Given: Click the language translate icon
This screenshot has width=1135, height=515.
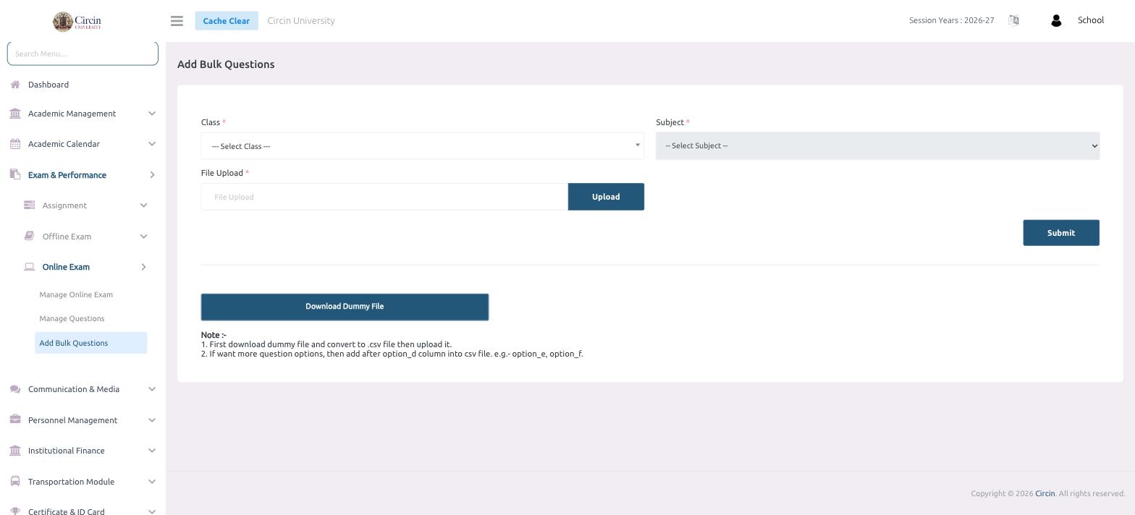Looking at the screenshot, I should 1013,20.
